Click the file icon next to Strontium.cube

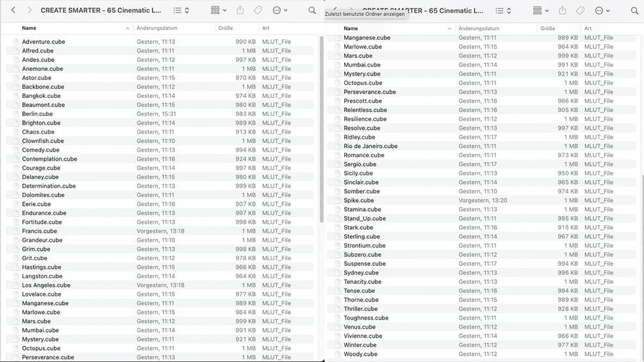pos(338,245)
